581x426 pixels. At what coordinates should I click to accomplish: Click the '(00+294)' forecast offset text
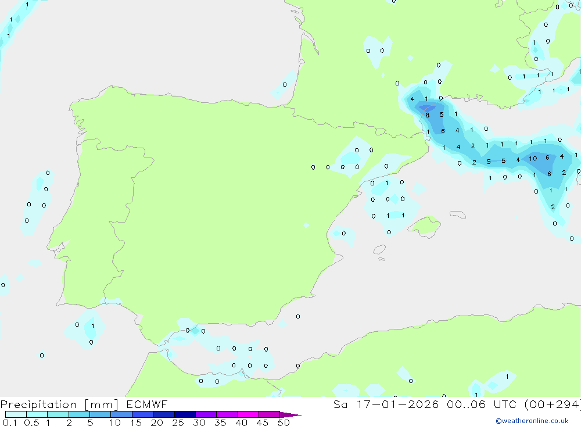click(553, 404)
